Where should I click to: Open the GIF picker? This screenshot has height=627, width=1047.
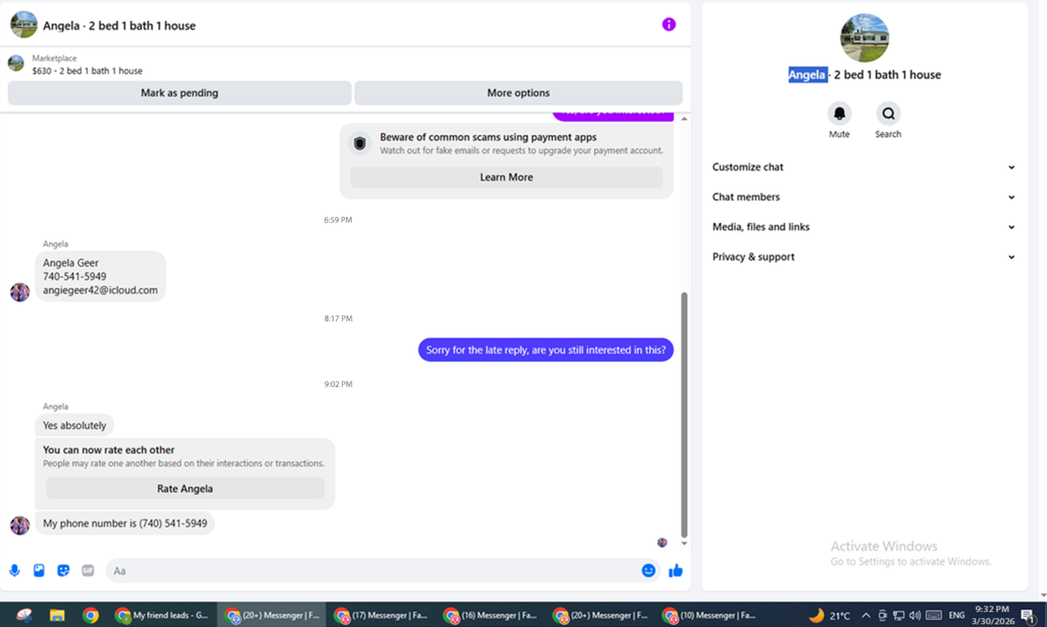coord(88,571)
